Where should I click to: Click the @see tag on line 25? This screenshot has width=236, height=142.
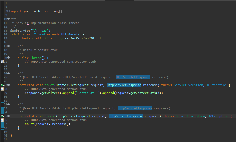point(27,77)
